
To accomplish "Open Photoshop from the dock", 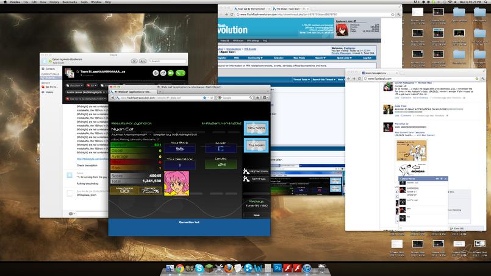I will click(x=278, y=268).
